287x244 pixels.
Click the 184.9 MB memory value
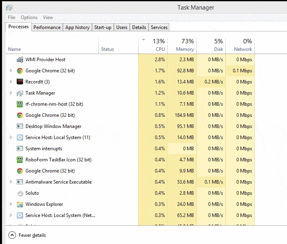click(184, 115)
